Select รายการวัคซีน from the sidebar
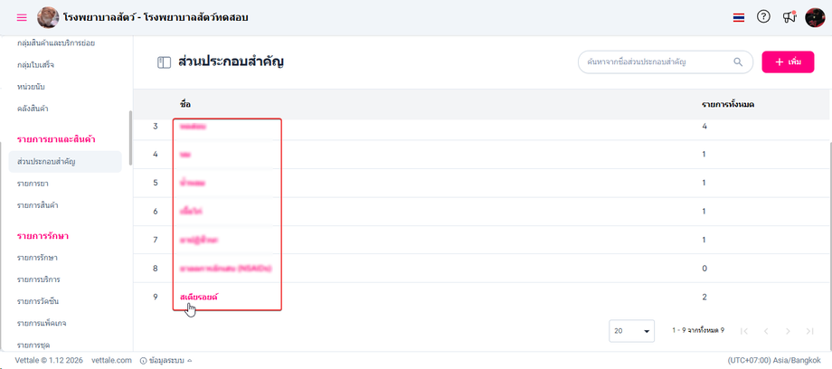The image size is (832, 369). point(39,301)
